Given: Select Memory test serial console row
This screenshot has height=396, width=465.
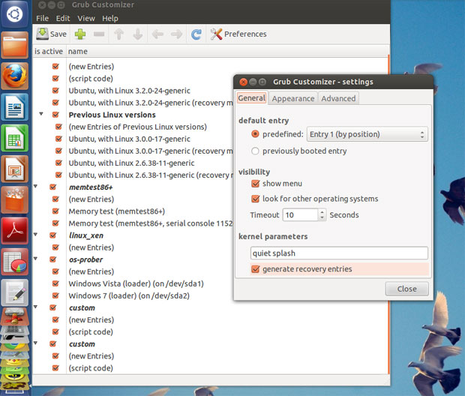Looking at the screenshot, I should click(x=151, y=223).
